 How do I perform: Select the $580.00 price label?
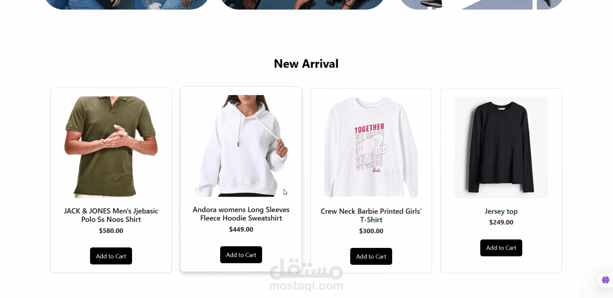111,231
